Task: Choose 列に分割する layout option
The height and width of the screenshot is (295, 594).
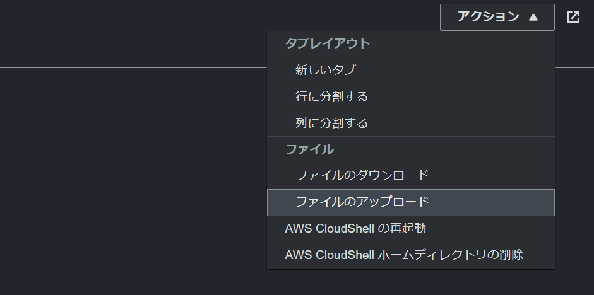Action: point(411,123)
